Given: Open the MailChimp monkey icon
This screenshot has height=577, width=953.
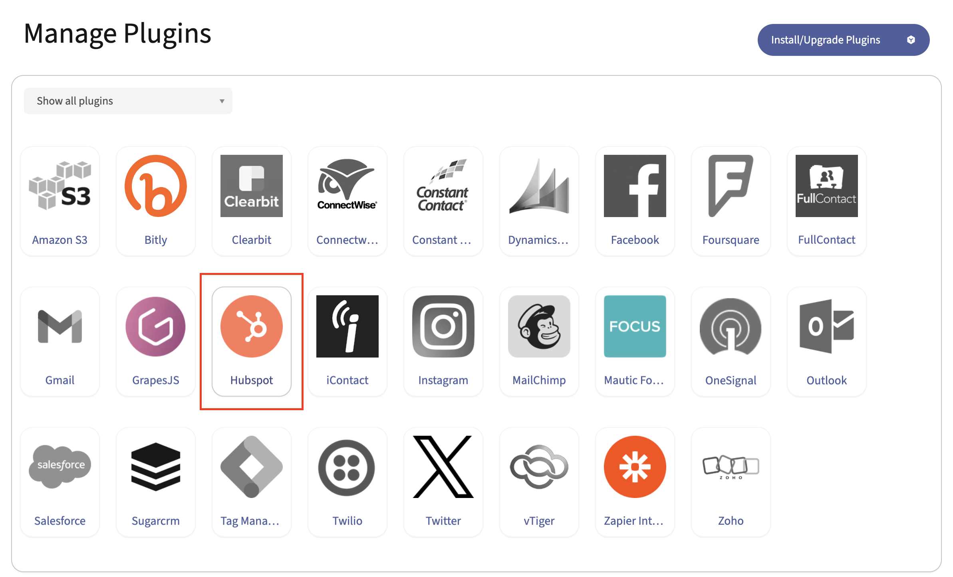Looking at the screenshot, I should point(539,326).
